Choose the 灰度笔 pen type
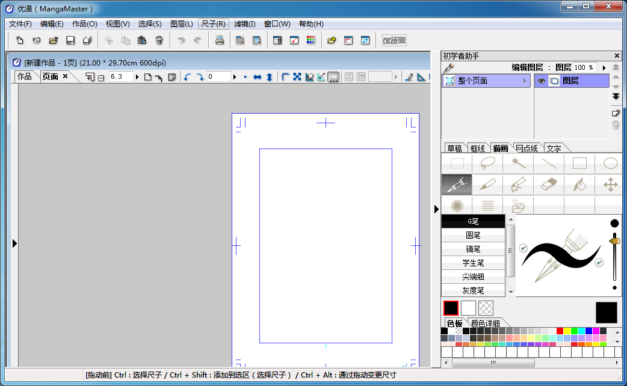 473,290
